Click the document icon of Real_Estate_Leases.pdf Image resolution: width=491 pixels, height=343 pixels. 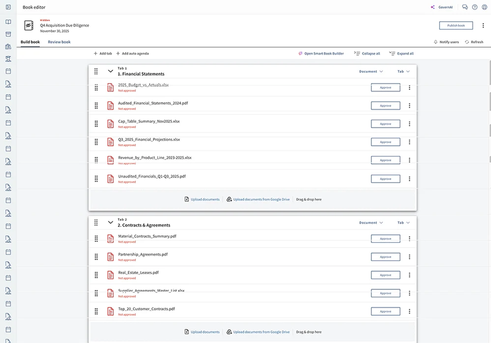click(110, 275)
